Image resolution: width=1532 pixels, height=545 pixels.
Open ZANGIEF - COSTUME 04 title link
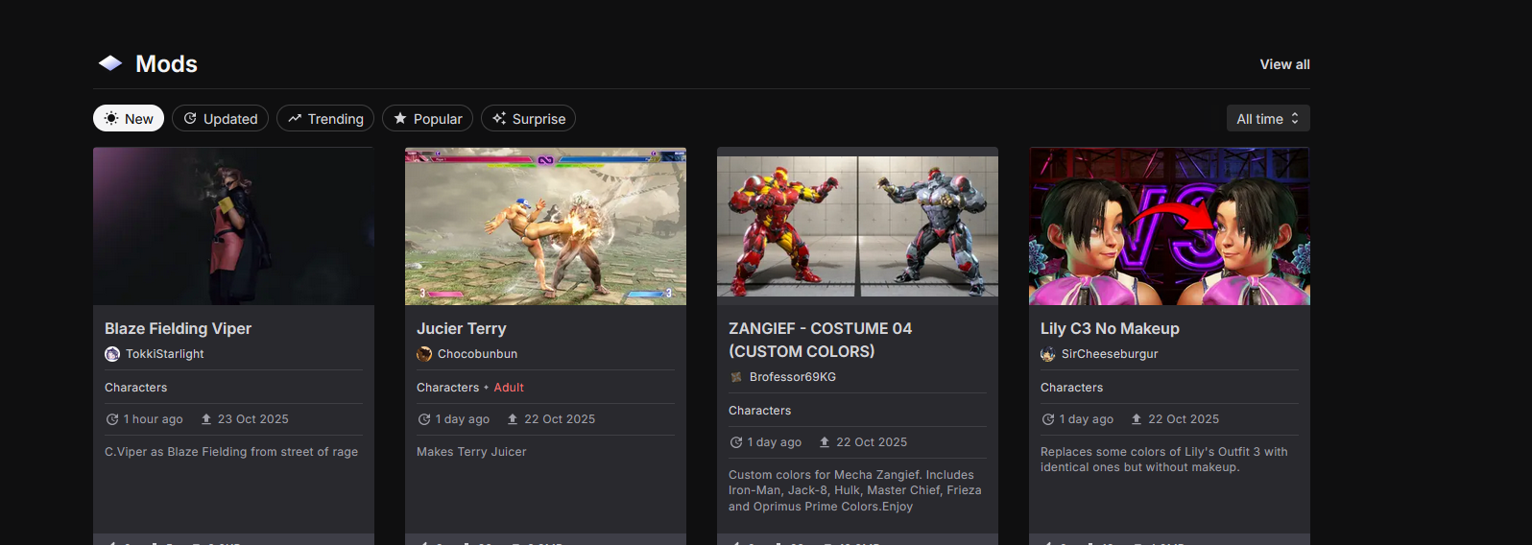coord(820,340)
